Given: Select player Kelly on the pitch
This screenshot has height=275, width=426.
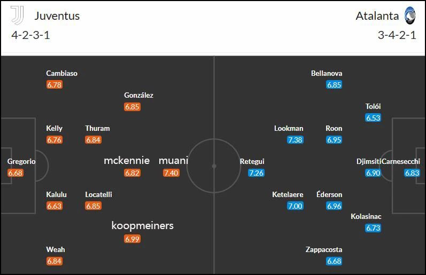Looking at the screenshot, I should [54, 128].
